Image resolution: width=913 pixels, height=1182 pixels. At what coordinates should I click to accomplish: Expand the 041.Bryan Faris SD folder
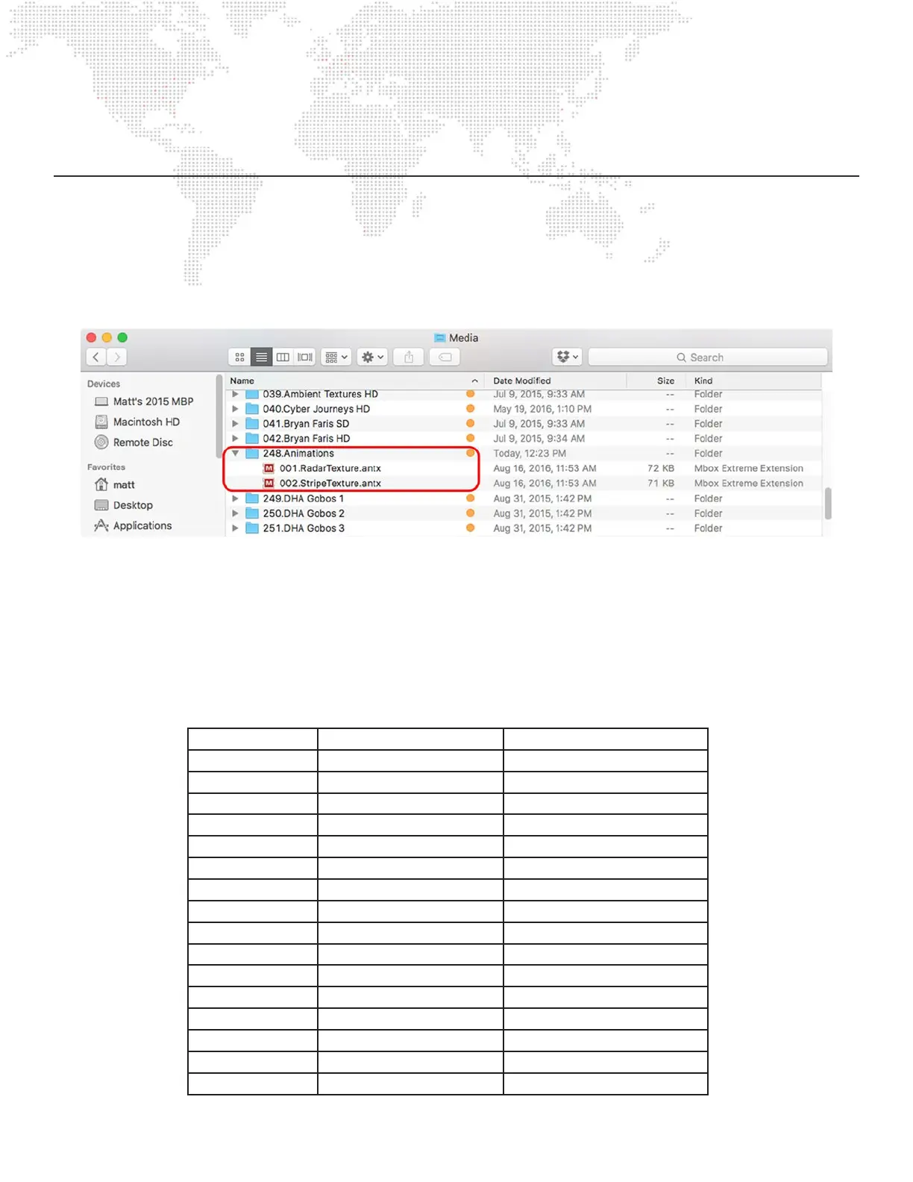(x=235, y=424)
